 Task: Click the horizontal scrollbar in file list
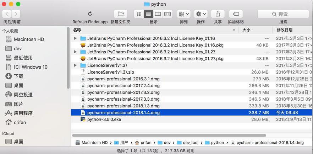point(169,136)
